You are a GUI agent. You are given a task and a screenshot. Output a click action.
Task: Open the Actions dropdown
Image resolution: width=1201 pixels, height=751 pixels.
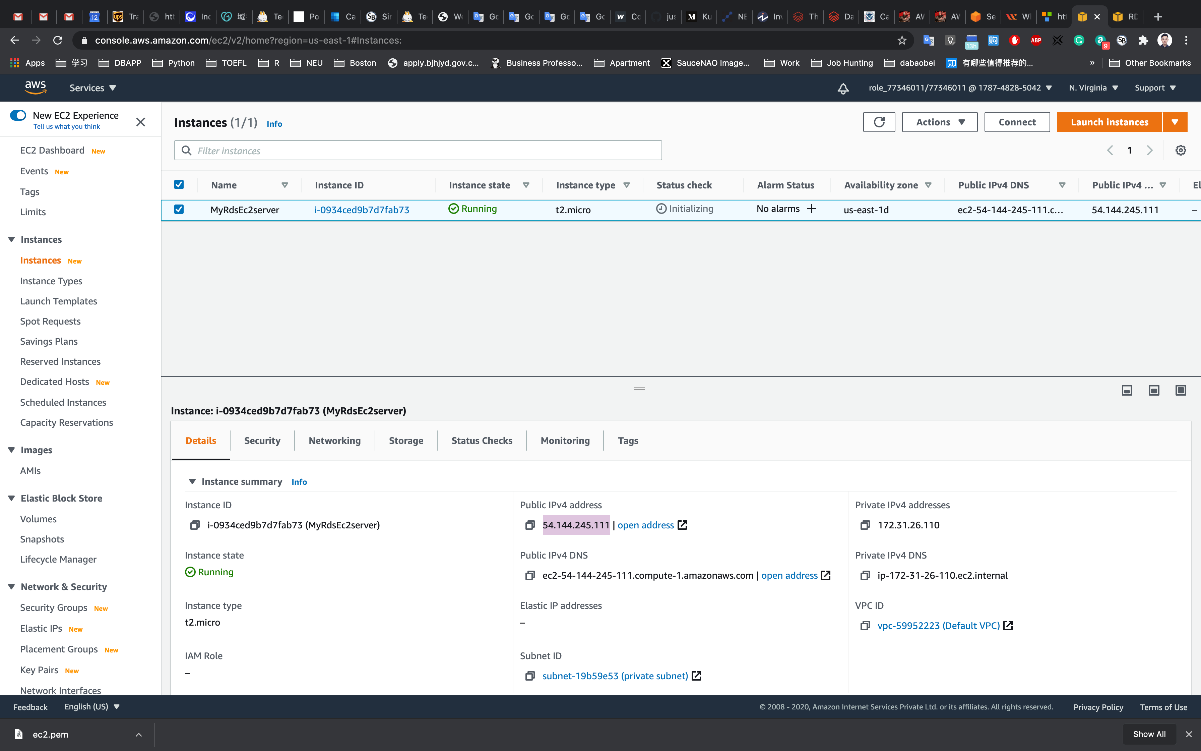click(940, 122)
